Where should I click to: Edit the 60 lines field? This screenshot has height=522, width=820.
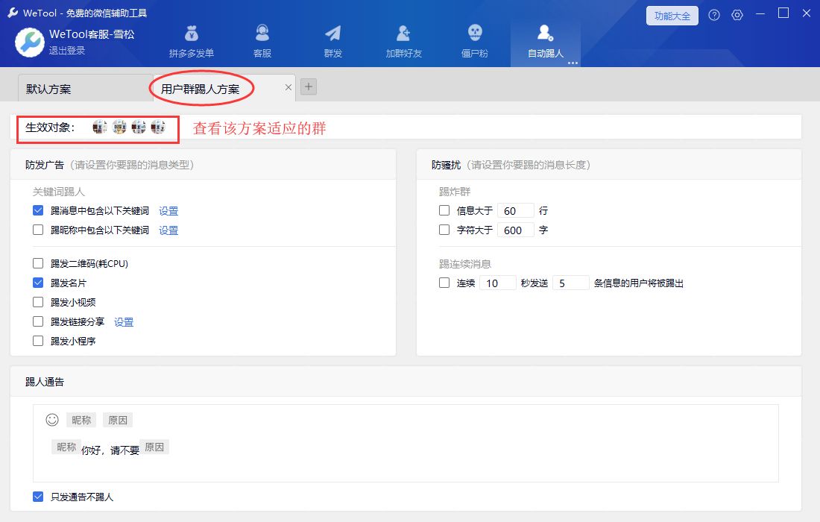[x=516, y=210]
